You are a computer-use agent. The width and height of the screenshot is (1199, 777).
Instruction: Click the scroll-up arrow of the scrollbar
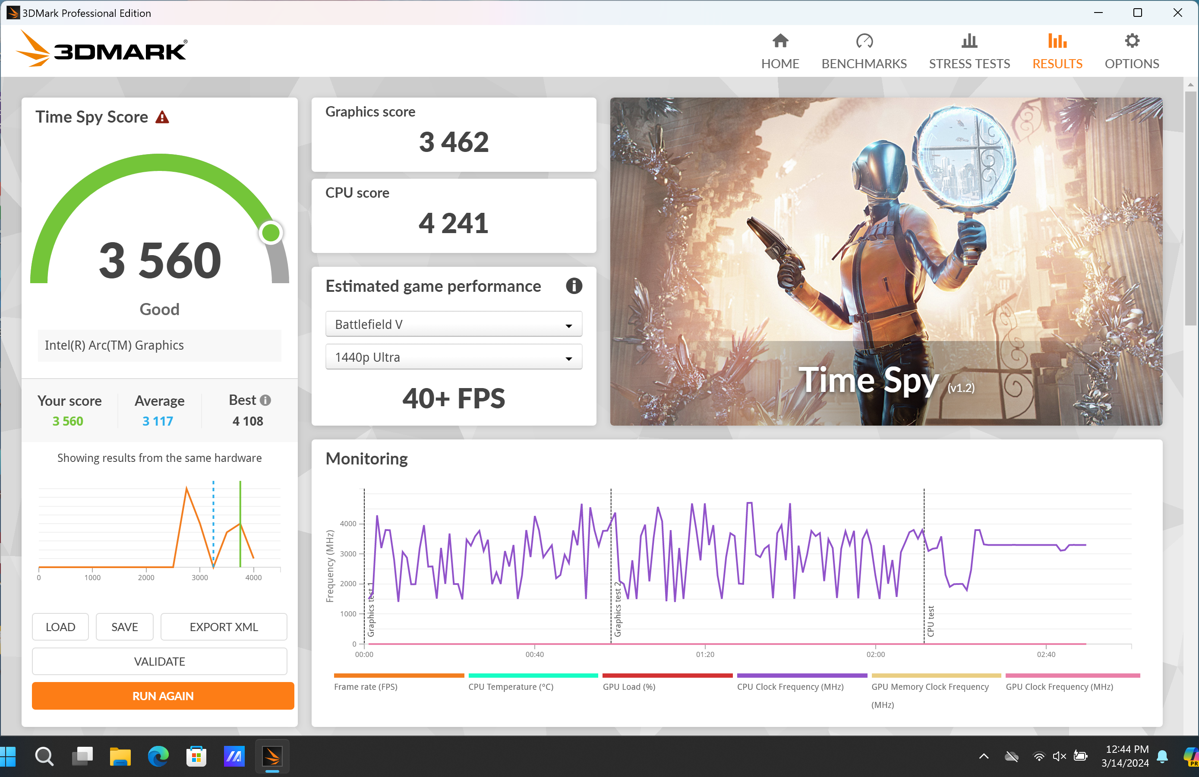[1190, 84]
